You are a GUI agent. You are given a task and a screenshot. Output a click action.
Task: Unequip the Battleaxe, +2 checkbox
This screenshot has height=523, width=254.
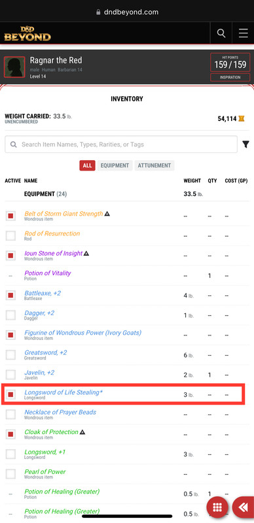coord(10,295)
